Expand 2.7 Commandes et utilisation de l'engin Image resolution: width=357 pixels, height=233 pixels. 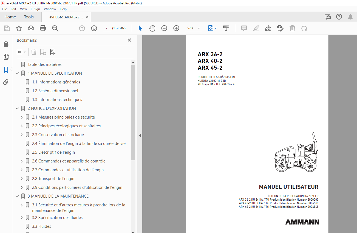coord(22,170)
